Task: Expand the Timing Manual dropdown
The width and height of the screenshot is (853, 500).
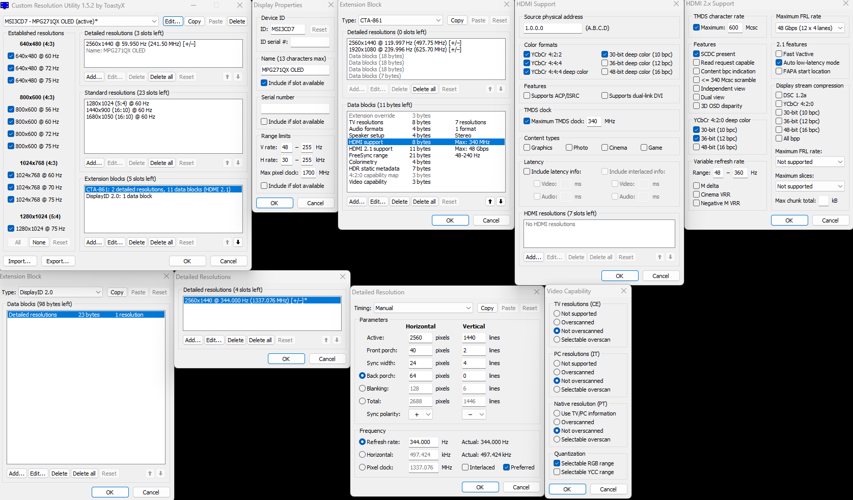Action: [x=423, y=308]
